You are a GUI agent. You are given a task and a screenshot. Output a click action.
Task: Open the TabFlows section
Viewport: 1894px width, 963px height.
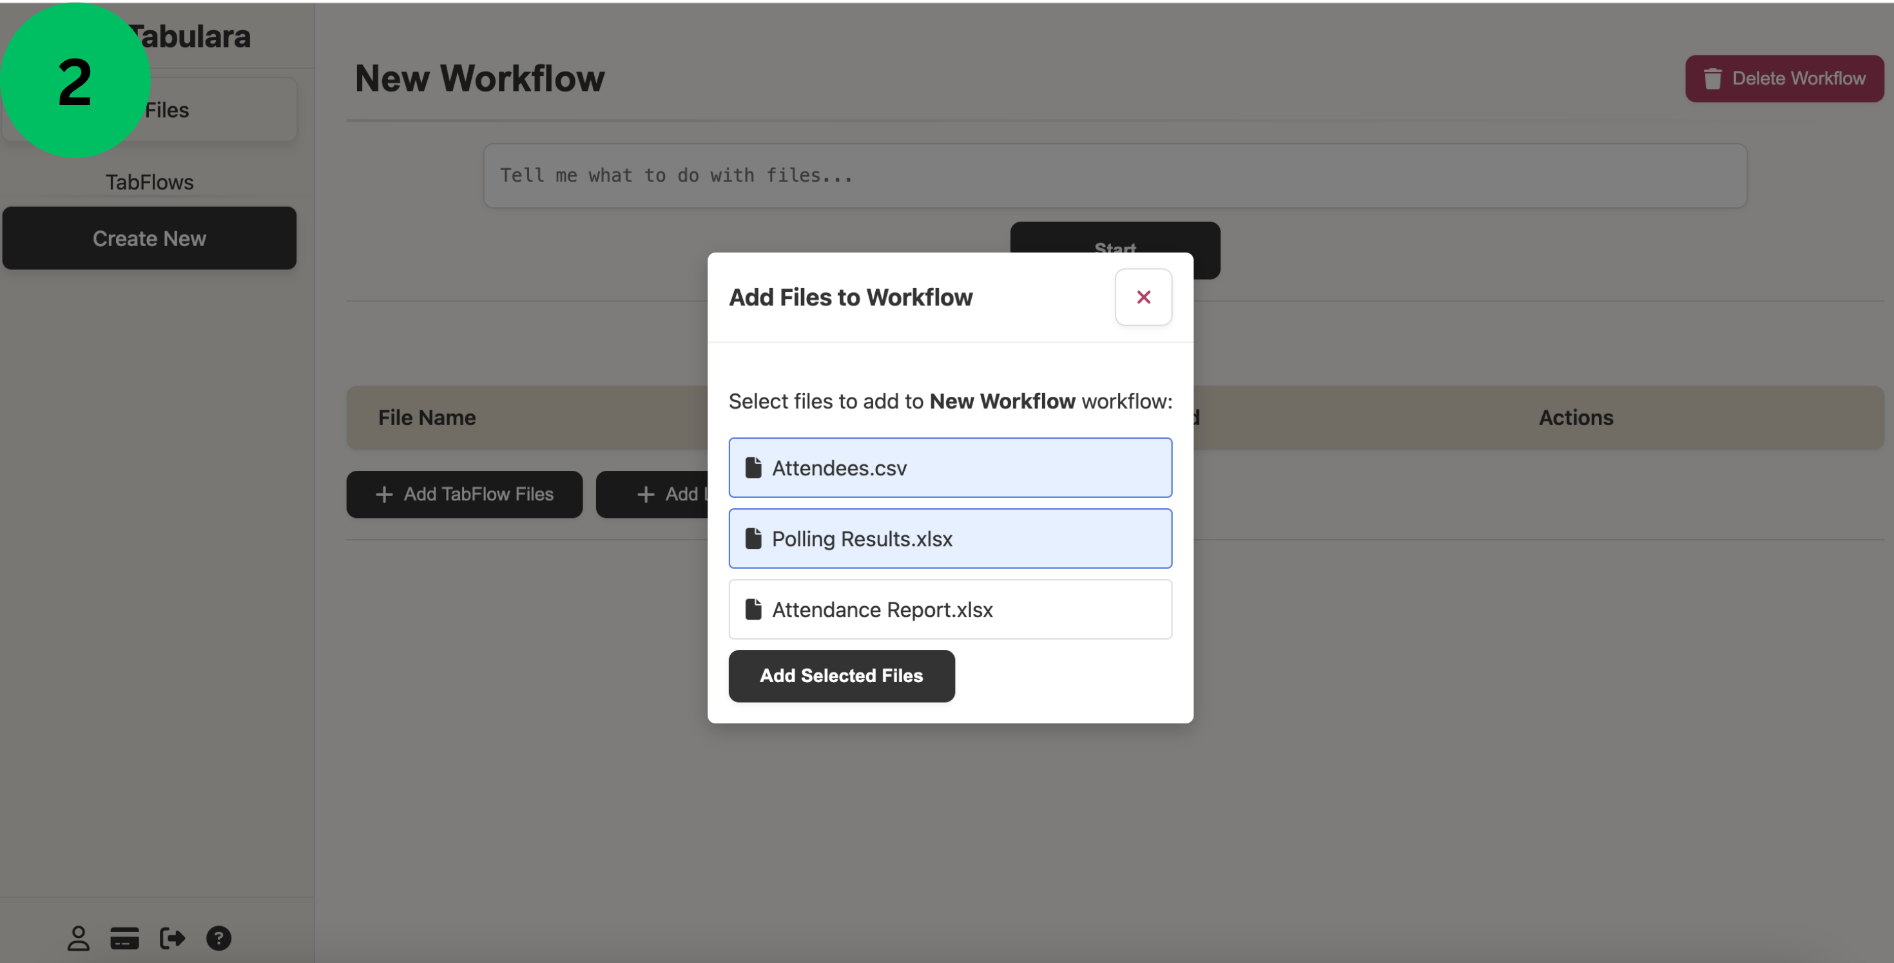pos(150,182)
